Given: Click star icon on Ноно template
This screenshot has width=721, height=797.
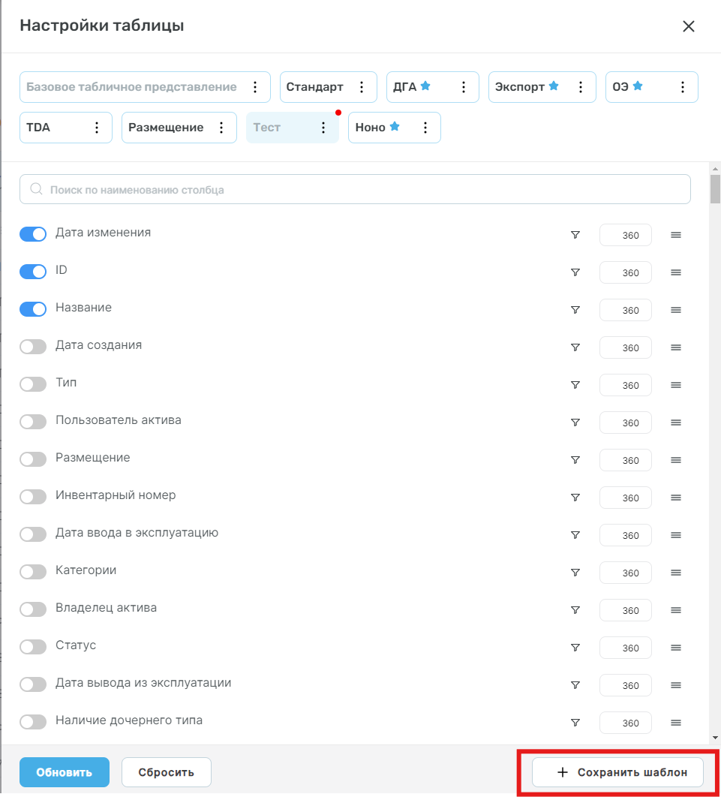Looking at the screenshot, I should pos(395,127).
